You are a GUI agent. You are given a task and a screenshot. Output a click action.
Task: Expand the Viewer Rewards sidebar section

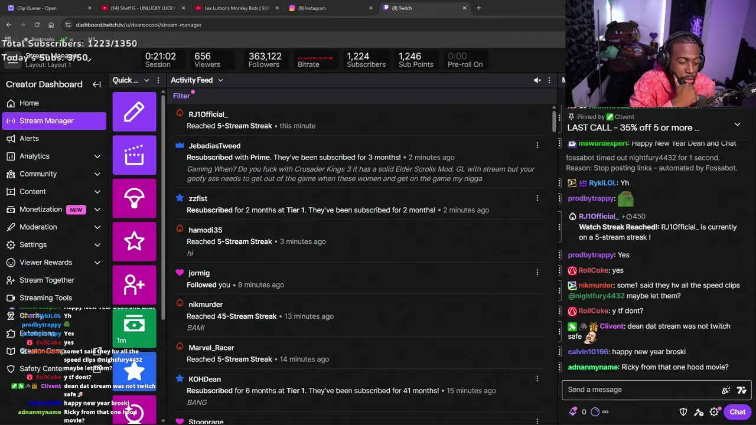coord(97,263)
